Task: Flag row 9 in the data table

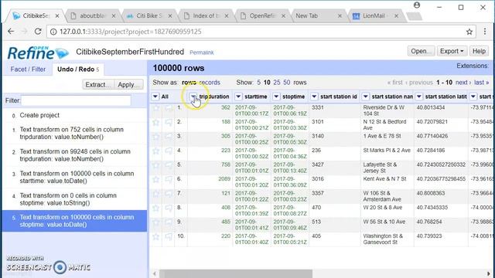Action: (x=169, y=222)
